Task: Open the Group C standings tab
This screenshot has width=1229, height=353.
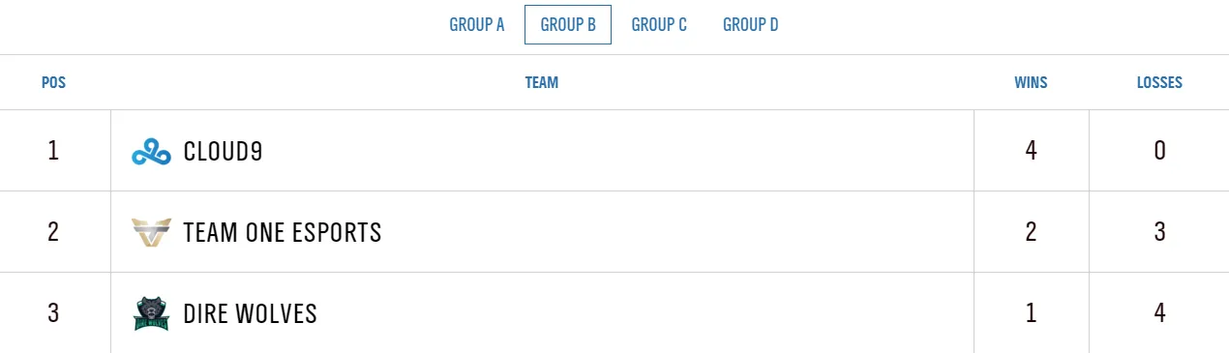Action: [659, 25]
